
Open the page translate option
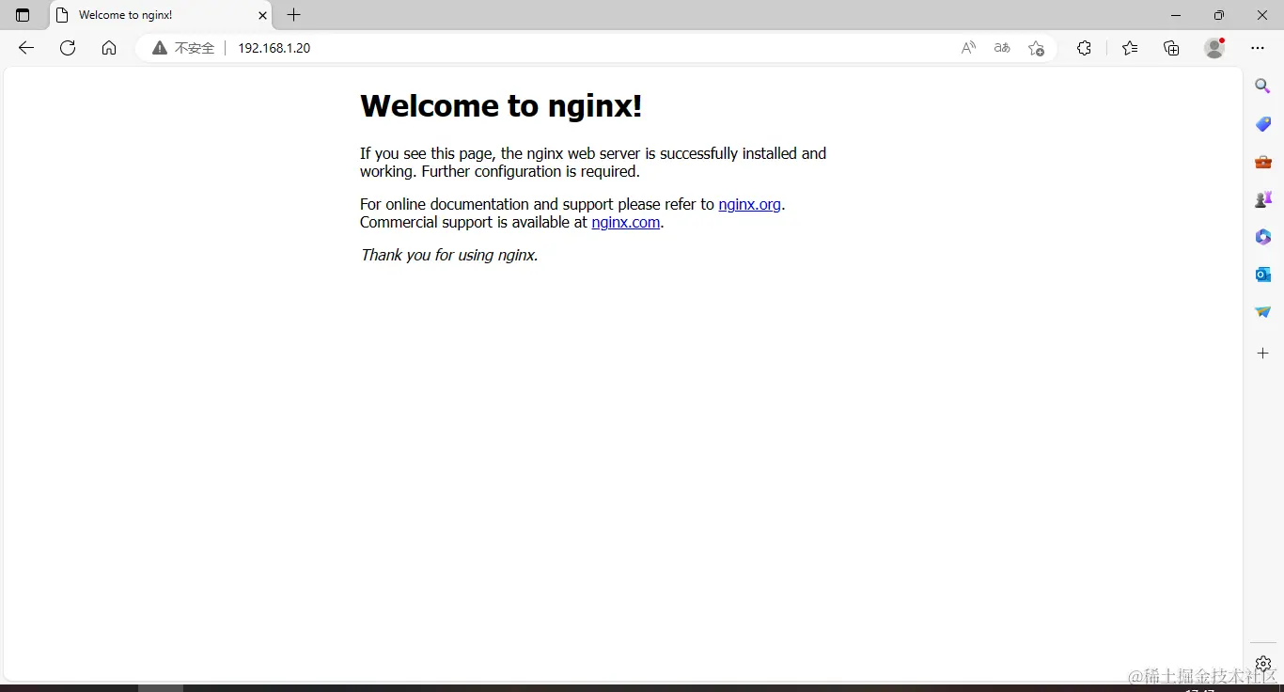click(x=1002, y=48)
